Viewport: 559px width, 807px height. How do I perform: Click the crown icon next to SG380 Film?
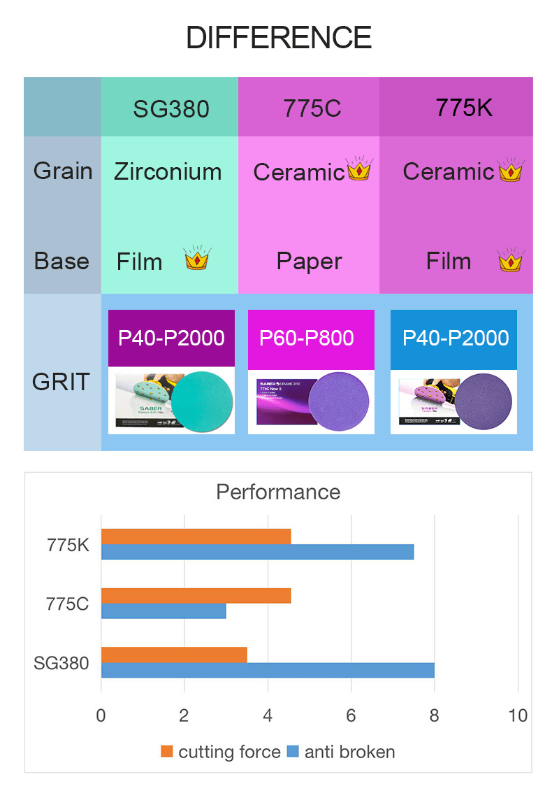tap(198, 257)
